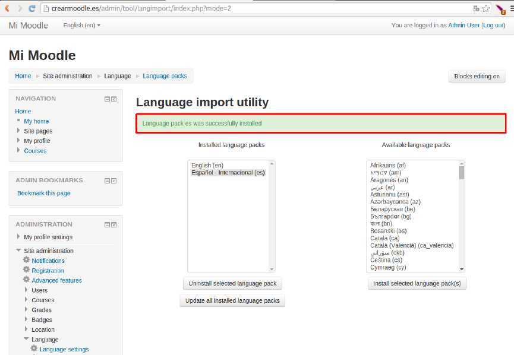The width and height of the screenshot is (514, 355).
Task: Click Language packs breadcrumb link
Action: pos(165,76)
